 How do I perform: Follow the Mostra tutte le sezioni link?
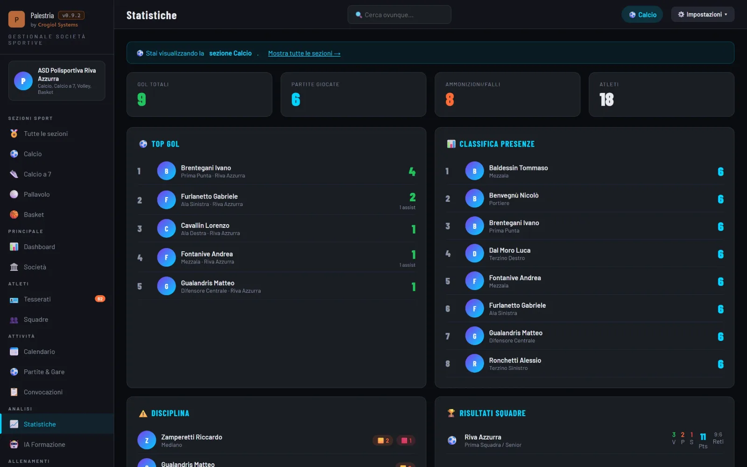[304, 53]
